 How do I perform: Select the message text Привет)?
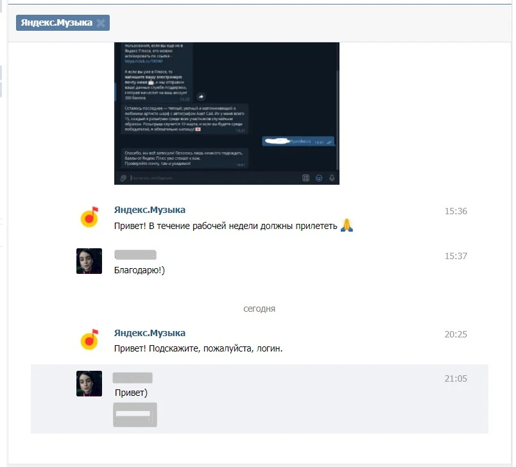point(131,393)
